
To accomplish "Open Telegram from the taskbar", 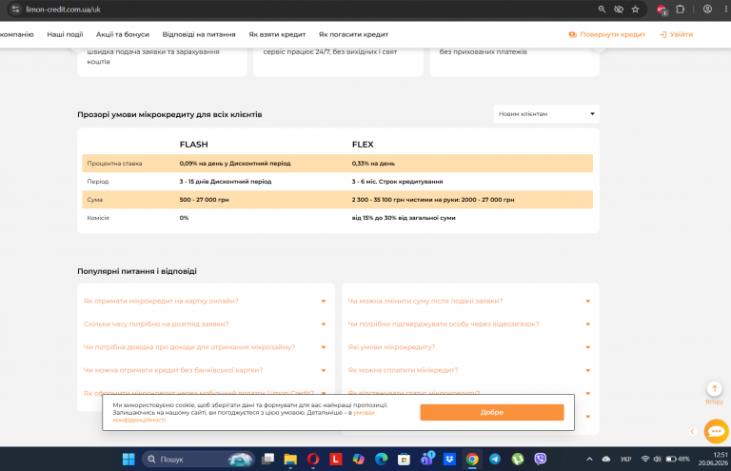I will tap(495, 460).
